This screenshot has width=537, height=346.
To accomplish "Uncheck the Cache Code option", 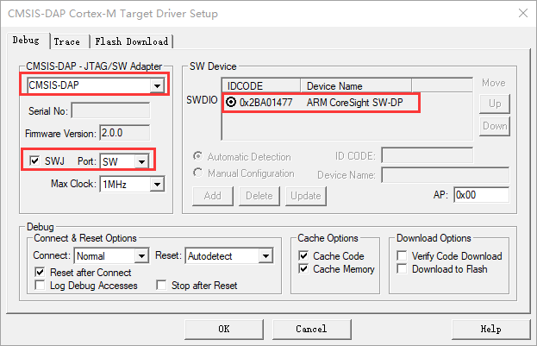I will pos(303,256).
